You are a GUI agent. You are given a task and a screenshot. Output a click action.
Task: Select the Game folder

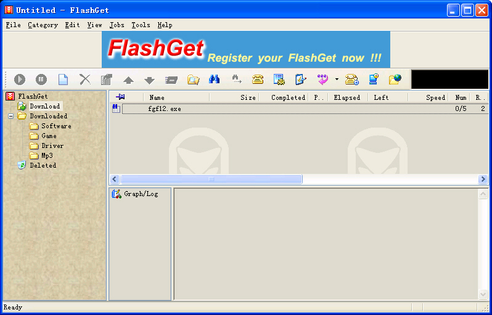49,136
